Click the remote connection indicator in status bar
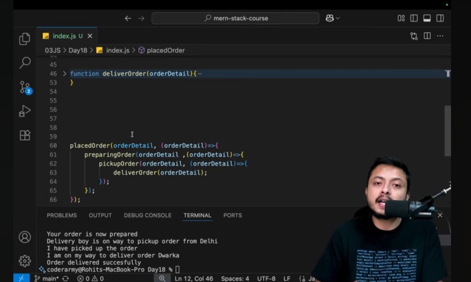 pyautogui.click(x=21, y=278)
